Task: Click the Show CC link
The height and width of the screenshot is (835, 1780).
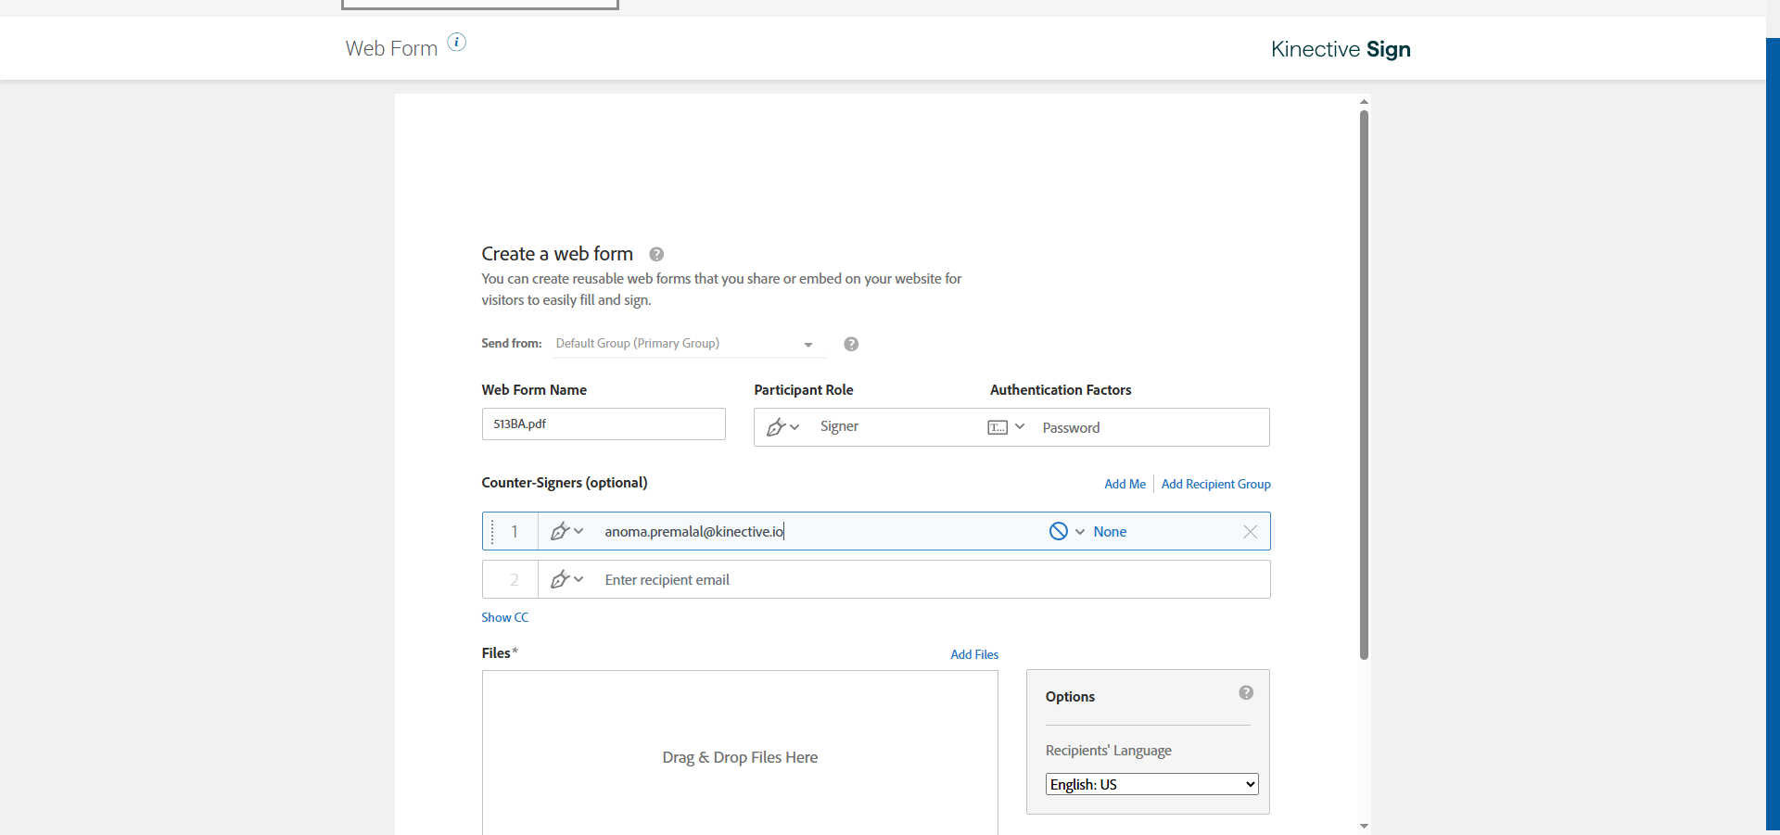Action: click(504, 617)
